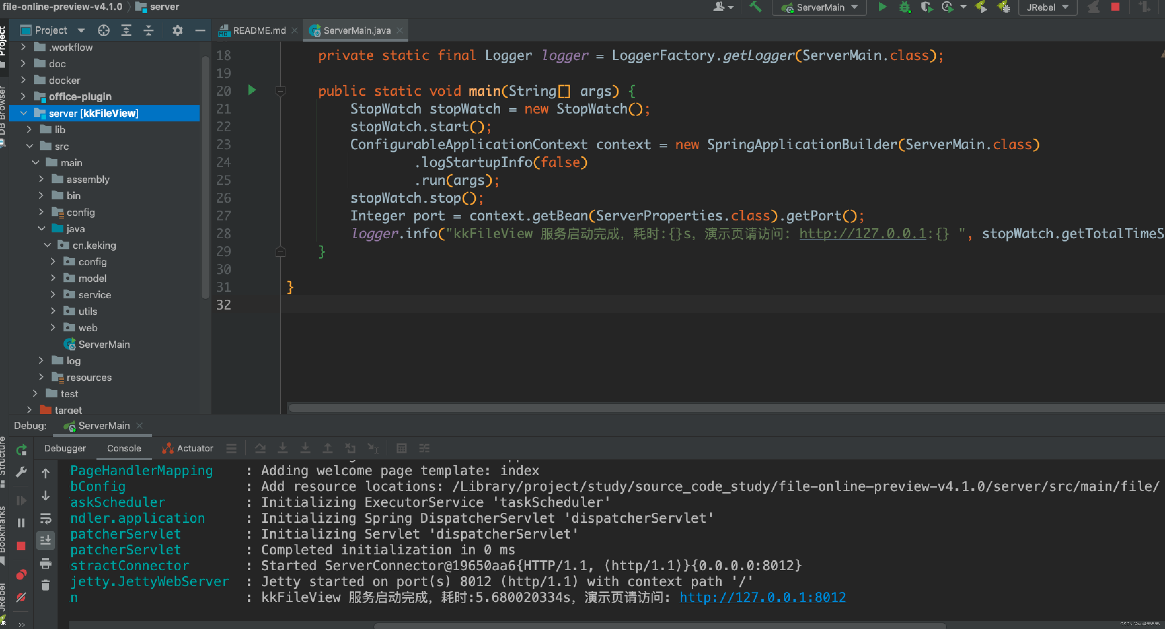The height and width of the screenshot is (629, 1165).
Task: Fold the closing brace at line 29
Action: tap(281, 251)
